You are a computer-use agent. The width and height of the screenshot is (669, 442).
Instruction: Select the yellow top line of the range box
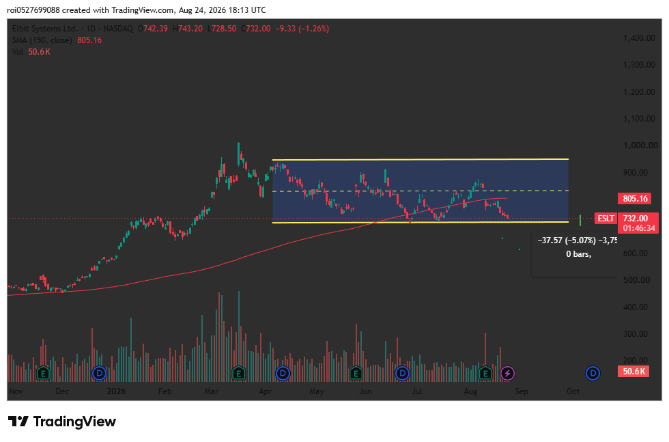click(421, 159)
